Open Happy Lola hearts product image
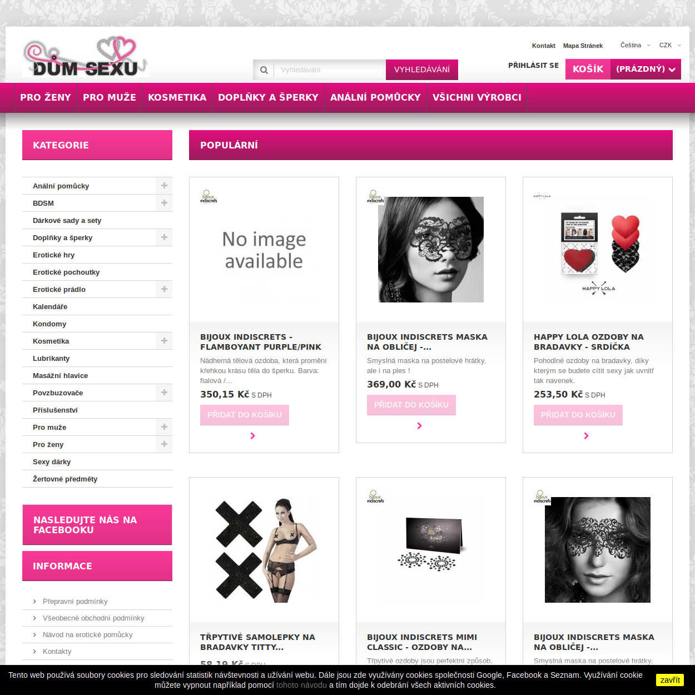 tap(598, 250)
